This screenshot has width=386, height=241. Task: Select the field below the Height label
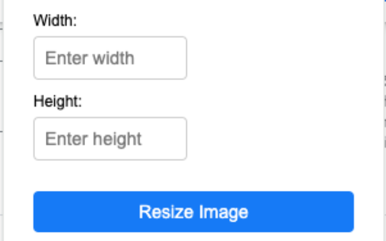coord(110,139)
